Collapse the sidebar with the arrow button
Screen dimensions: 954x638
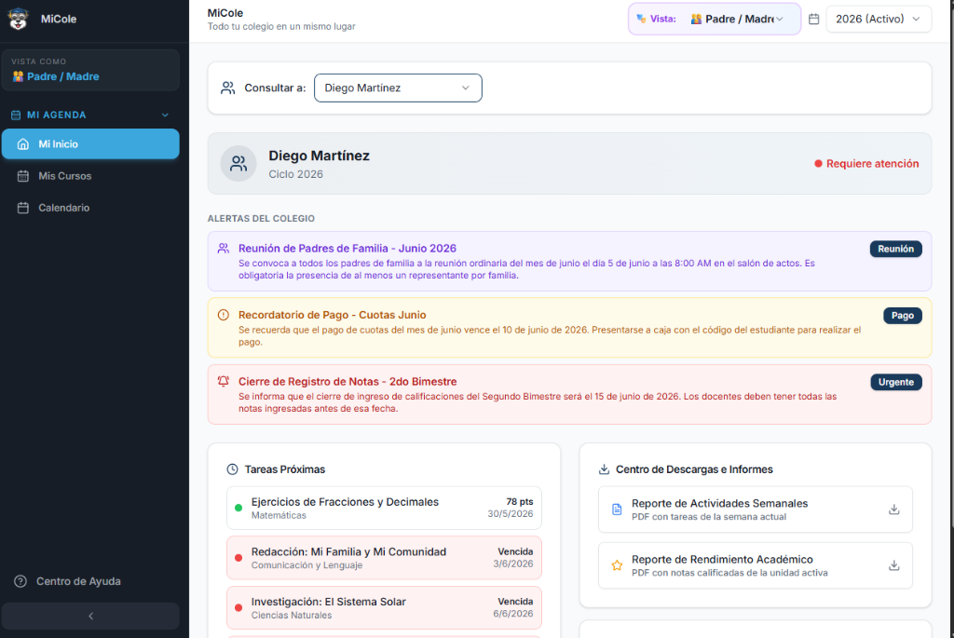[x=90, y=616]
